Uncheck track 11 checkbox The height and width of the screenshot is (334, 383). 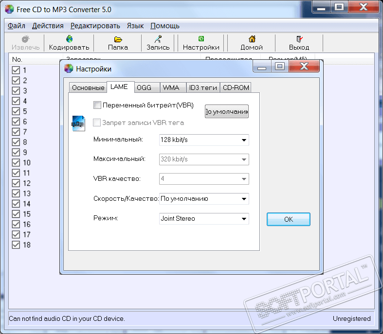coord(16,173)
